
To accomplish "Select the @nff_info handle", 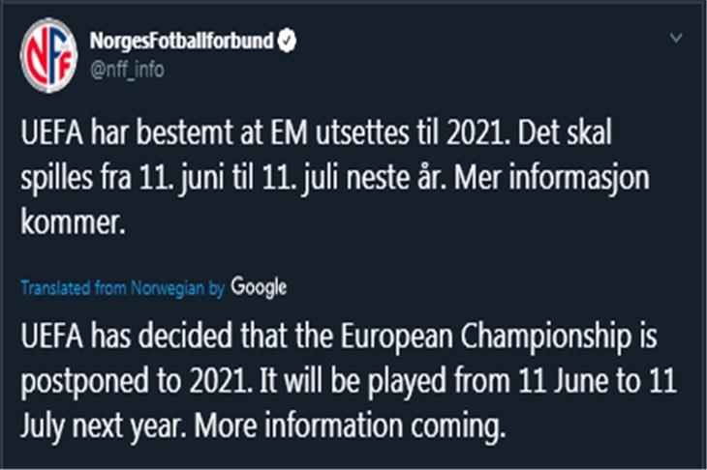I will 127,70.
